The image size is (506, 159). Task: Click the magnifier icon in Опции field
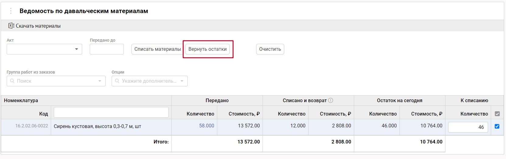point(117,81)
